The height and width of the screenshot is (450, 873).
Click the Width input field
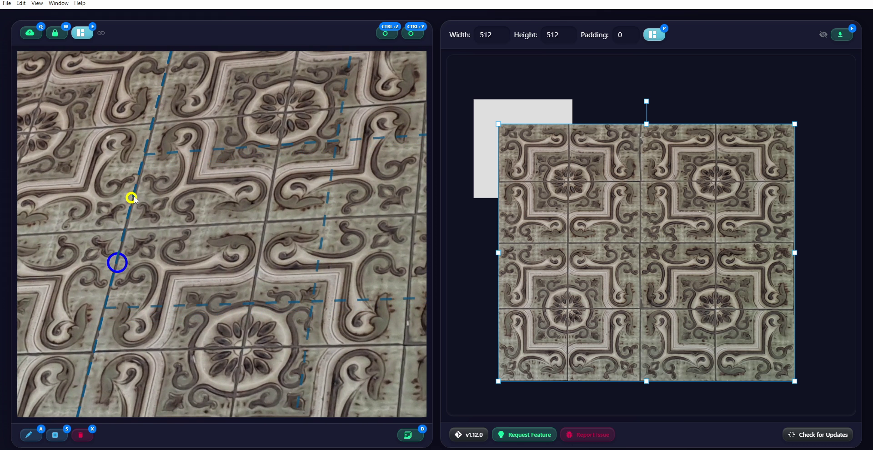tap(491, 35)
